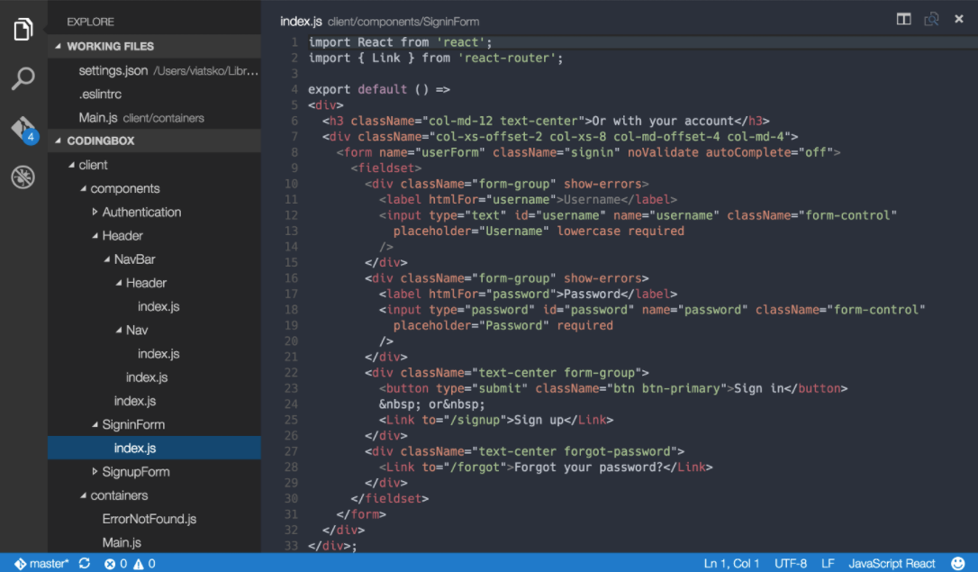Click line 4 export default statement

click(x=378, y=89)
